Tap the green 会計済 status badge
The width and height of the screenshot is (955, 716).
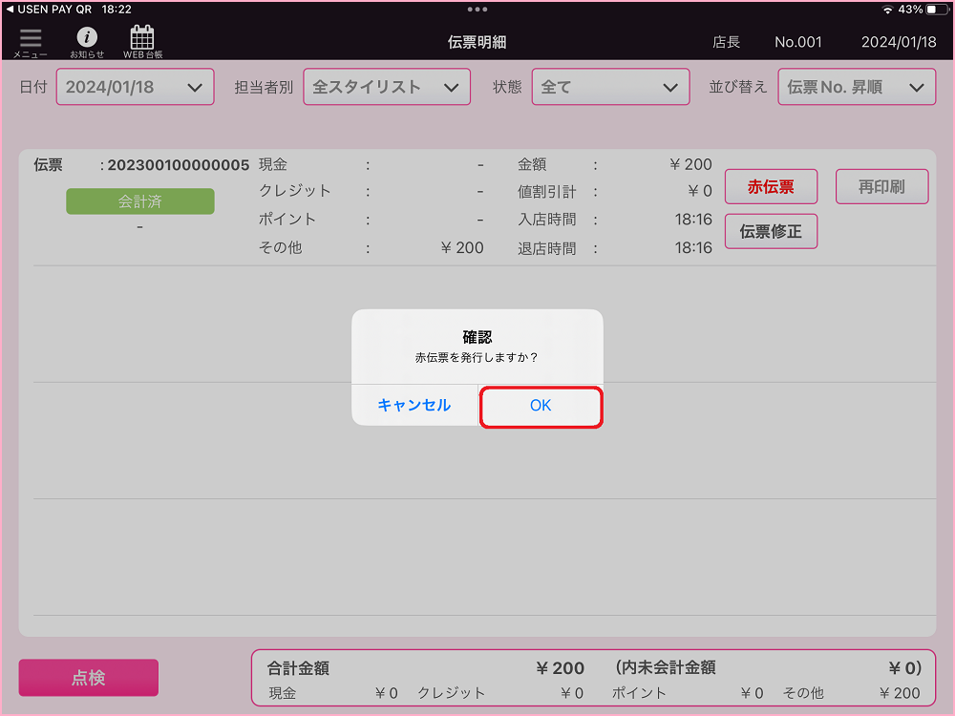(140, 201)
